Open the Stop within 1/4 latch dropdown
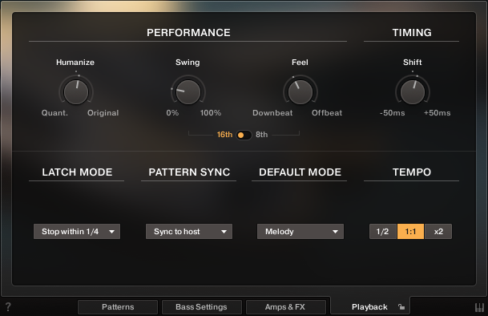This screenshot has height=316, width=488. (77, 232)
